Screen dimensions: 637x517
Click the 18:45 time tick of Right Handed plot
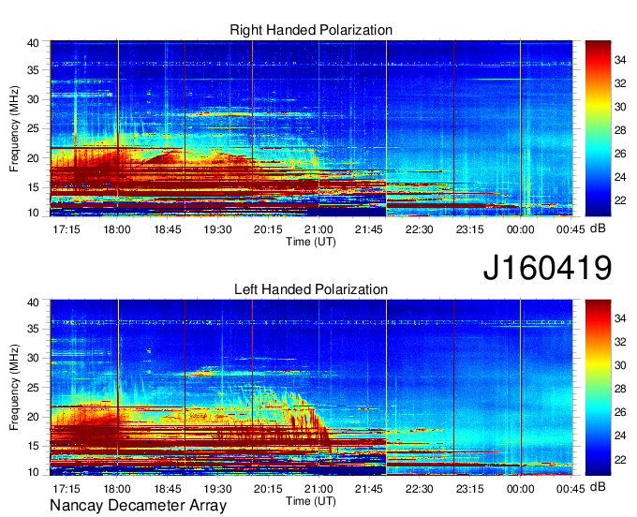point(168,229)
